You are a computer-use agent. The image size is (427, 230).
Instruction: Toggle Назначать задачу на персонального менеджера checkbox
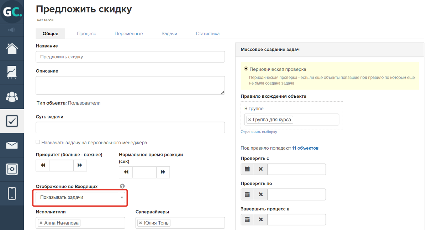coord(38,142)
